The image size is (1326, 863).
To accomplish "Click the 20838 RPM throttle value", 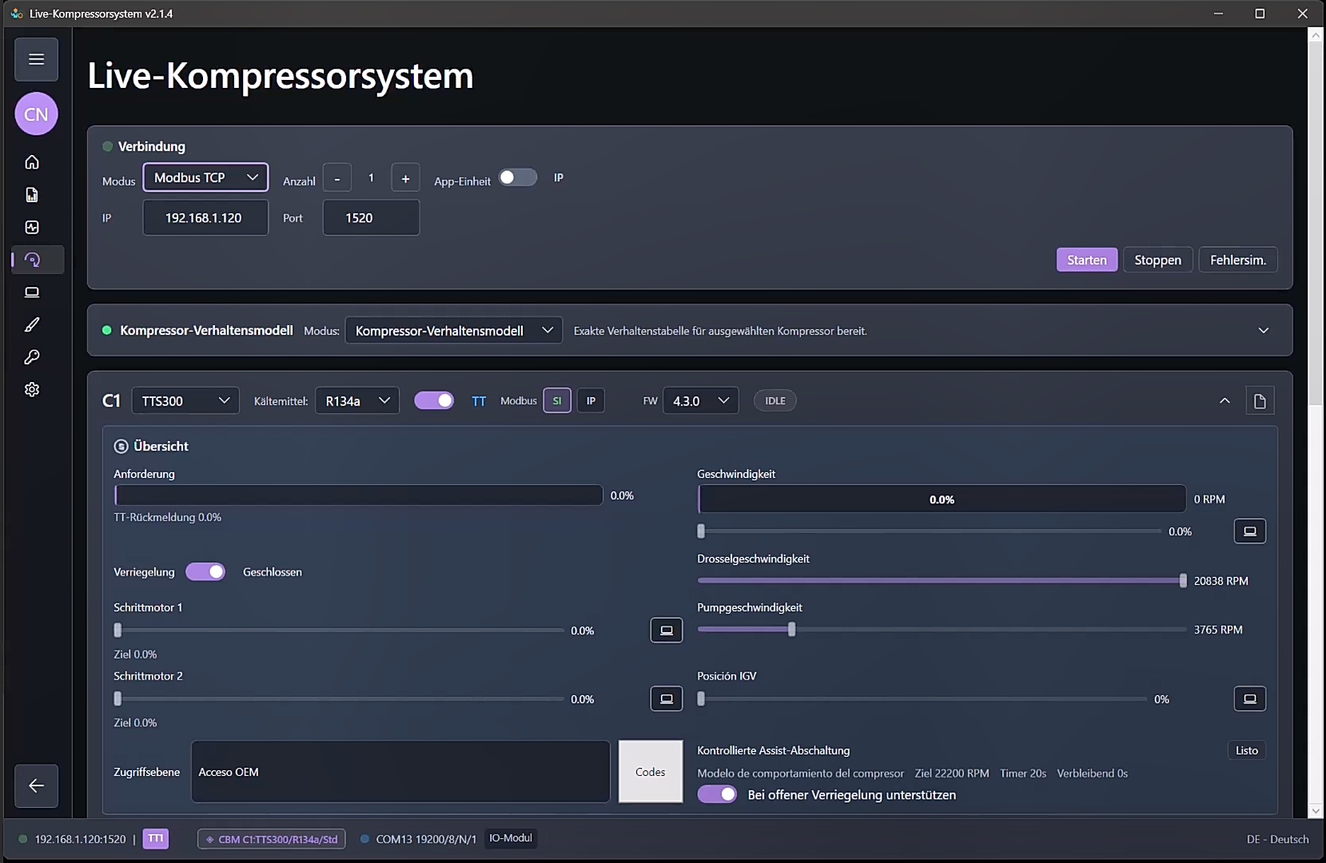I will click(x=1220, y=581).
